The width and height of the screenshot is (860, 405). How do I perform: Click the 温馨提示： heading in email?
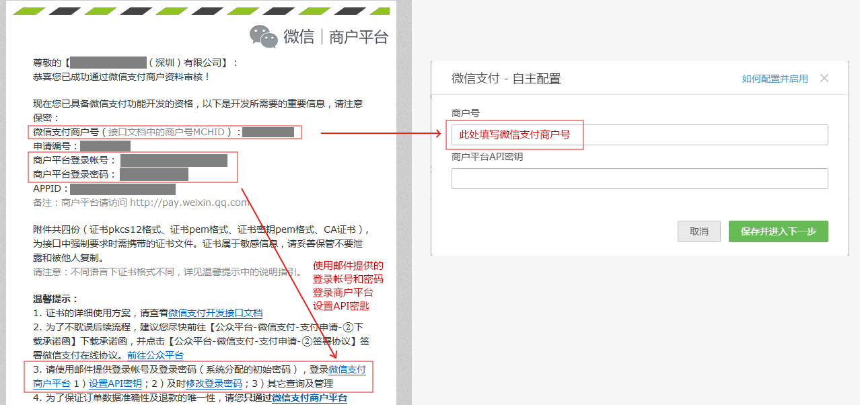[x=56, y=299]
